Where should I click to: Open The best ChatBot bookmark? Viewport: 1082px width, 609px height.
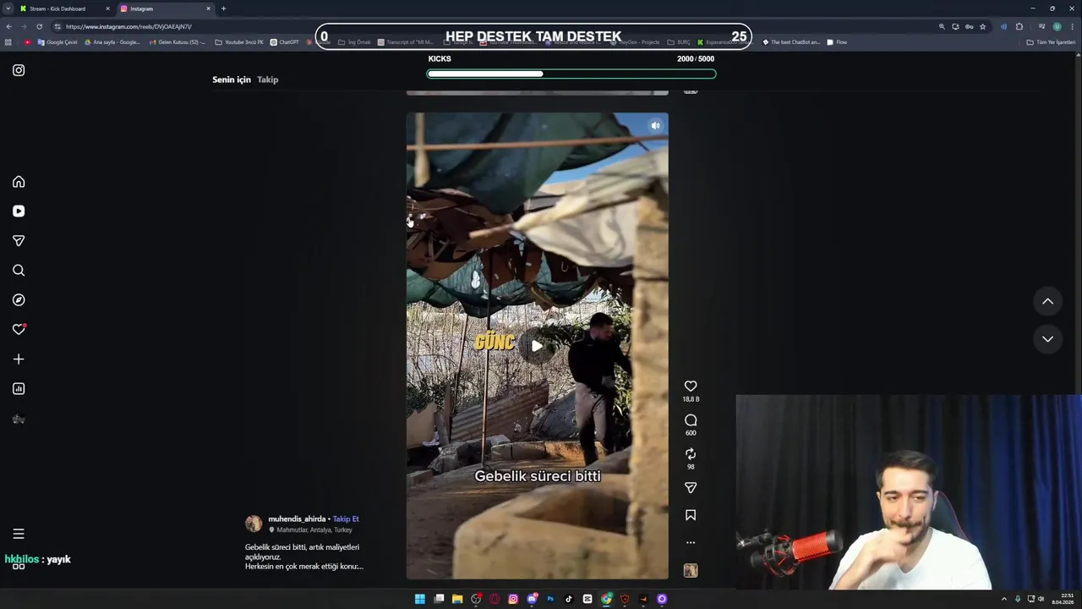point(791,41)
